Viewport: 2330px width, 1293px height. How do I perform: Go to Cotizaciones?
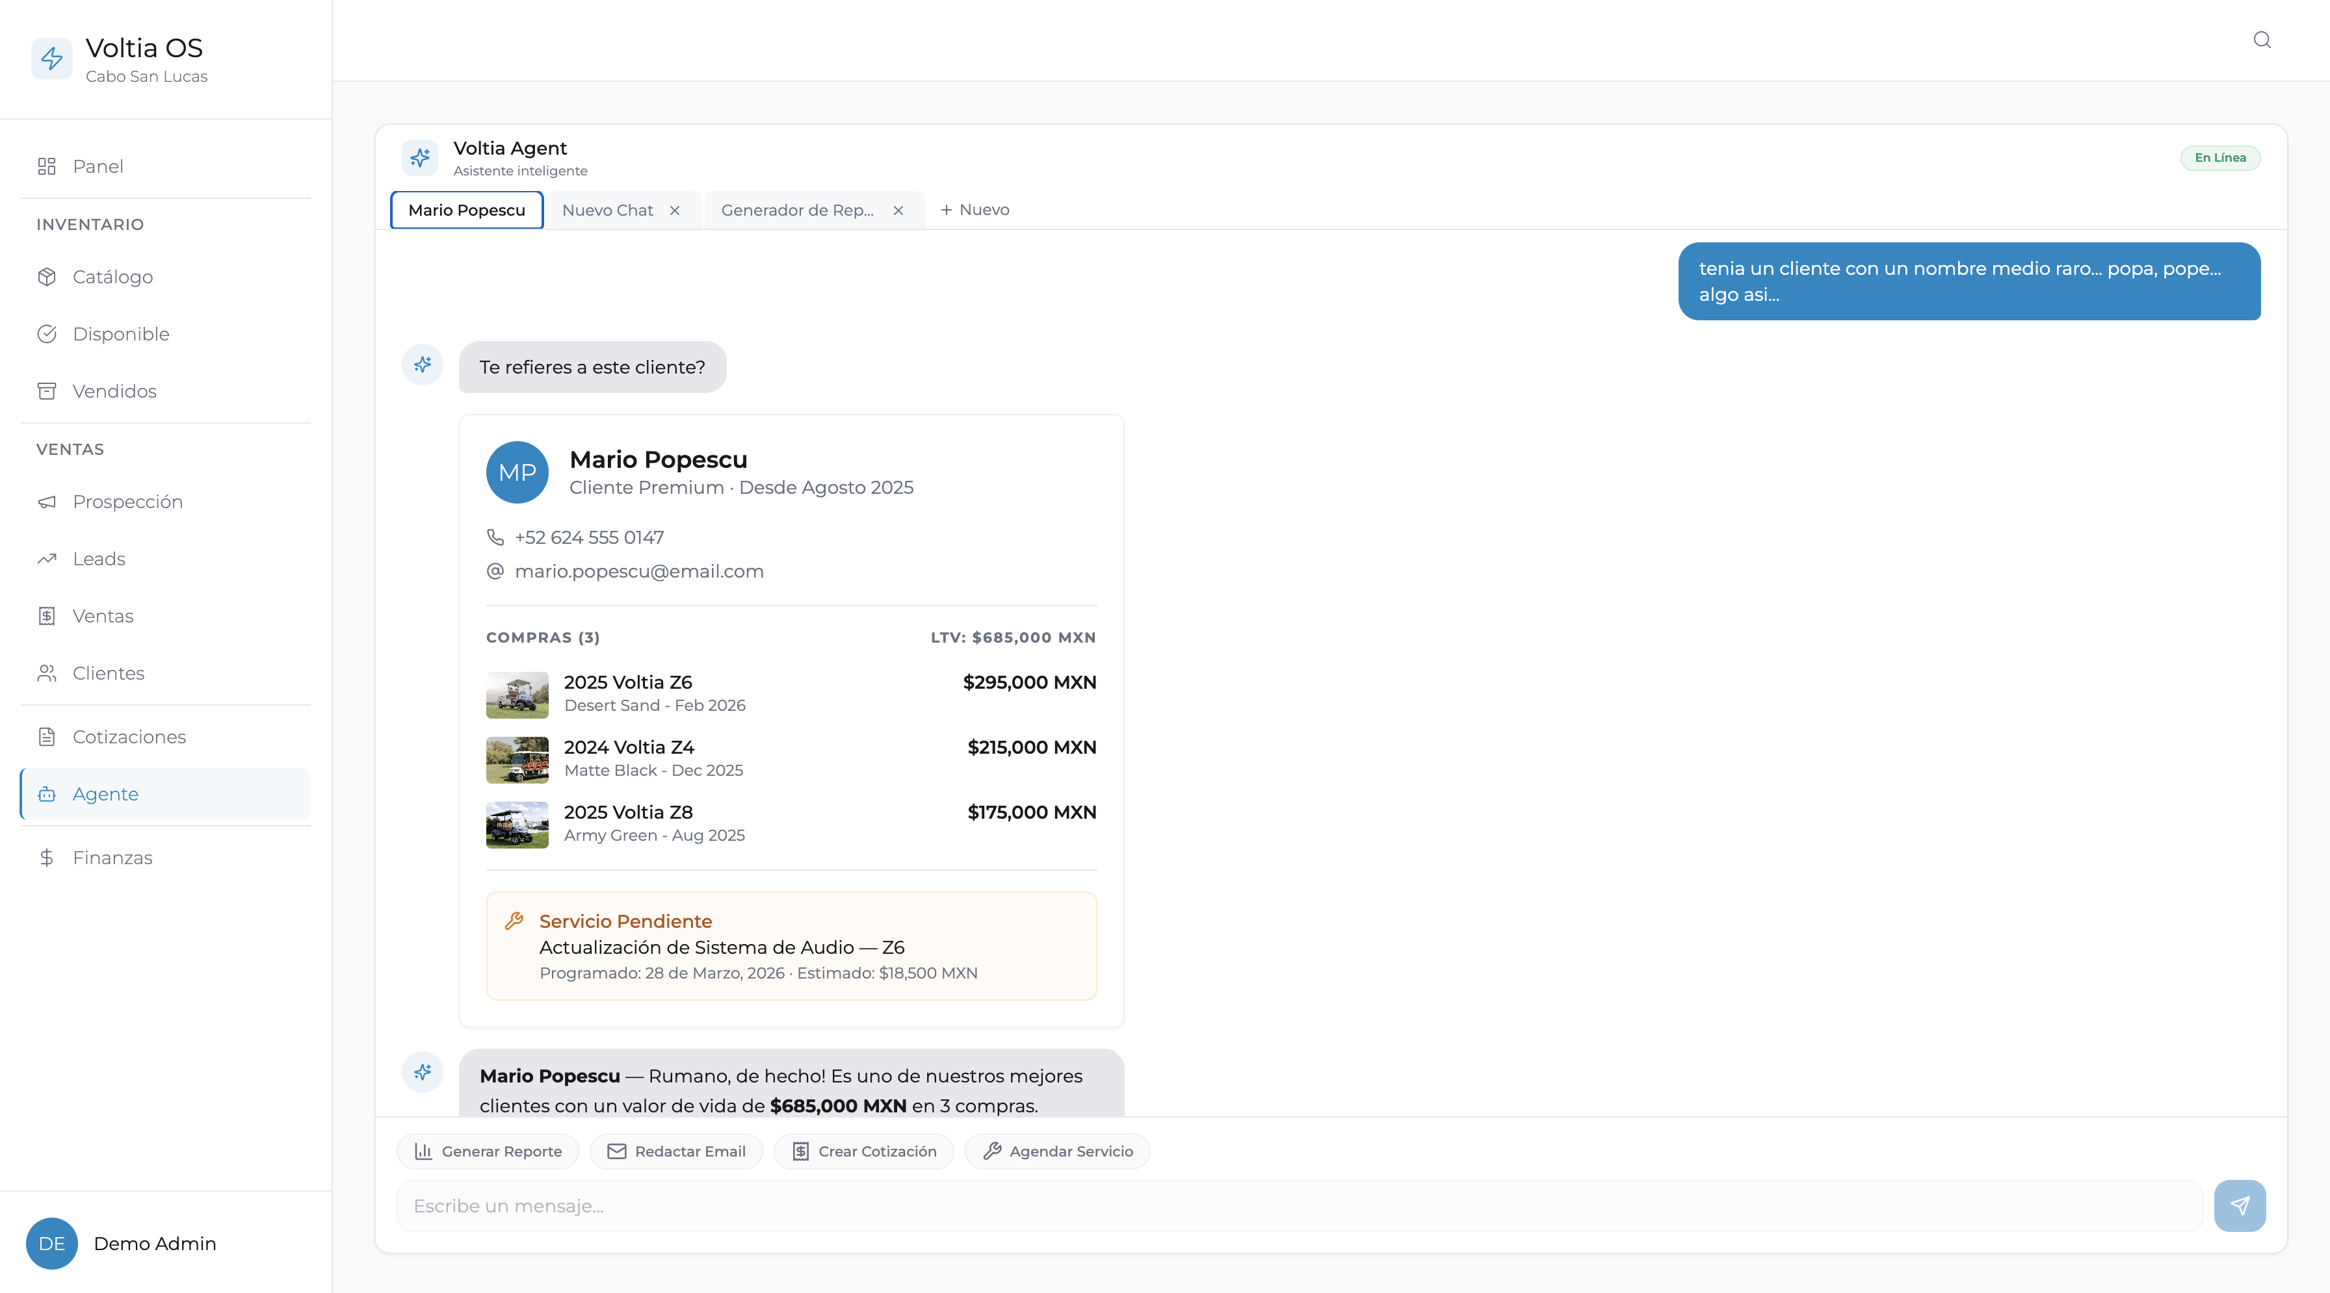[166, 737]
